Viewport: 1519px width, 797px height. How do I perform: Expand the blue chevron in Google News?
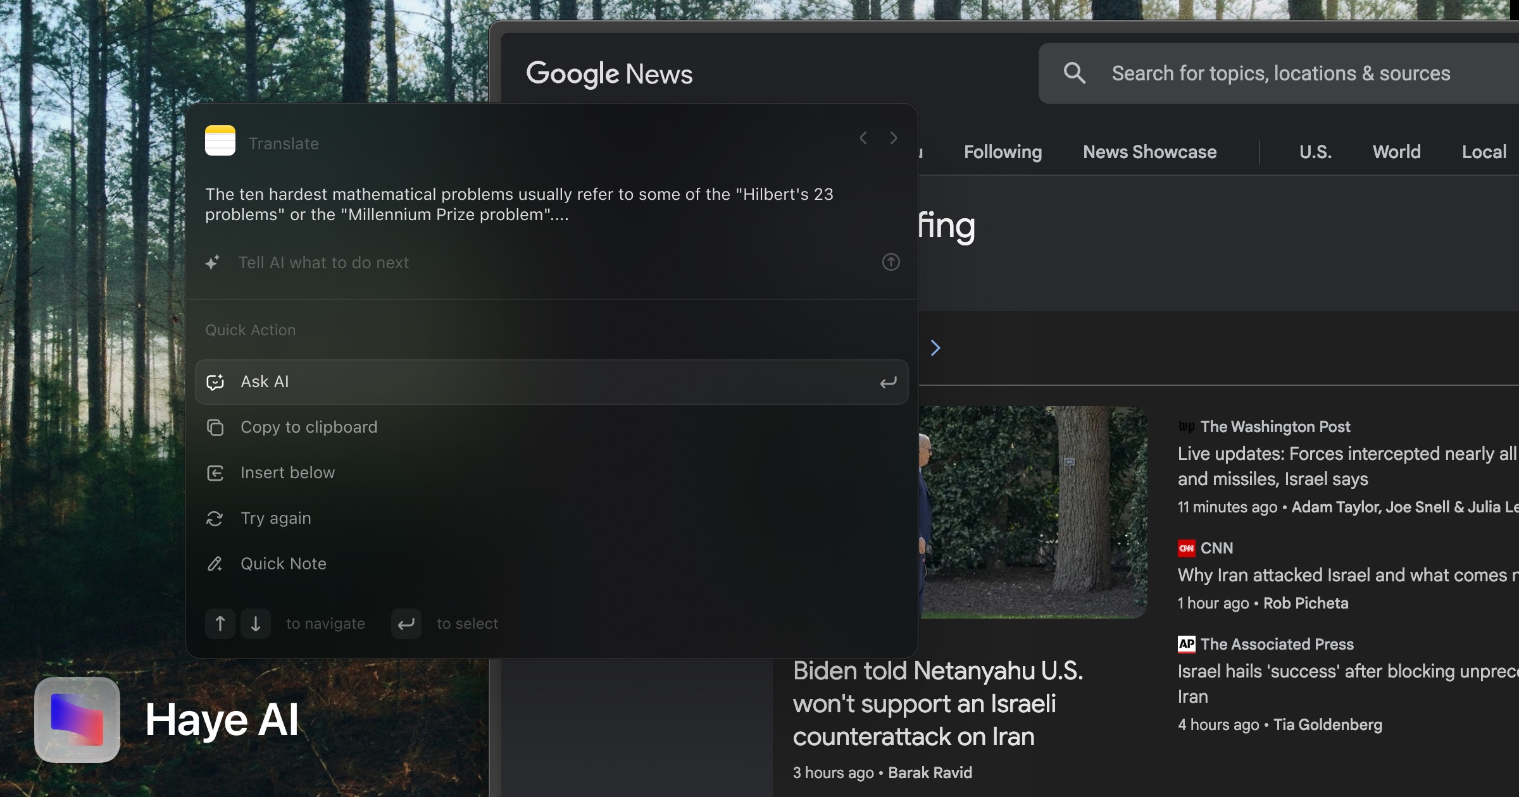coord(935,348)
